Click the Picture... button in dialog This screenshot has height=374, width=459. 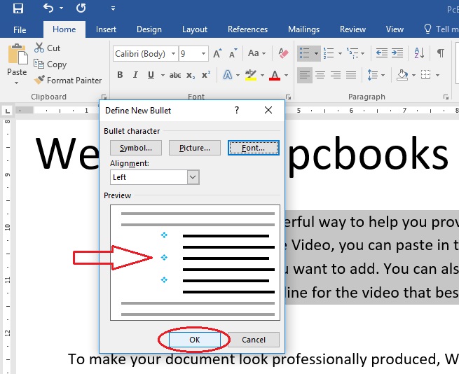(x=195, y=148)
